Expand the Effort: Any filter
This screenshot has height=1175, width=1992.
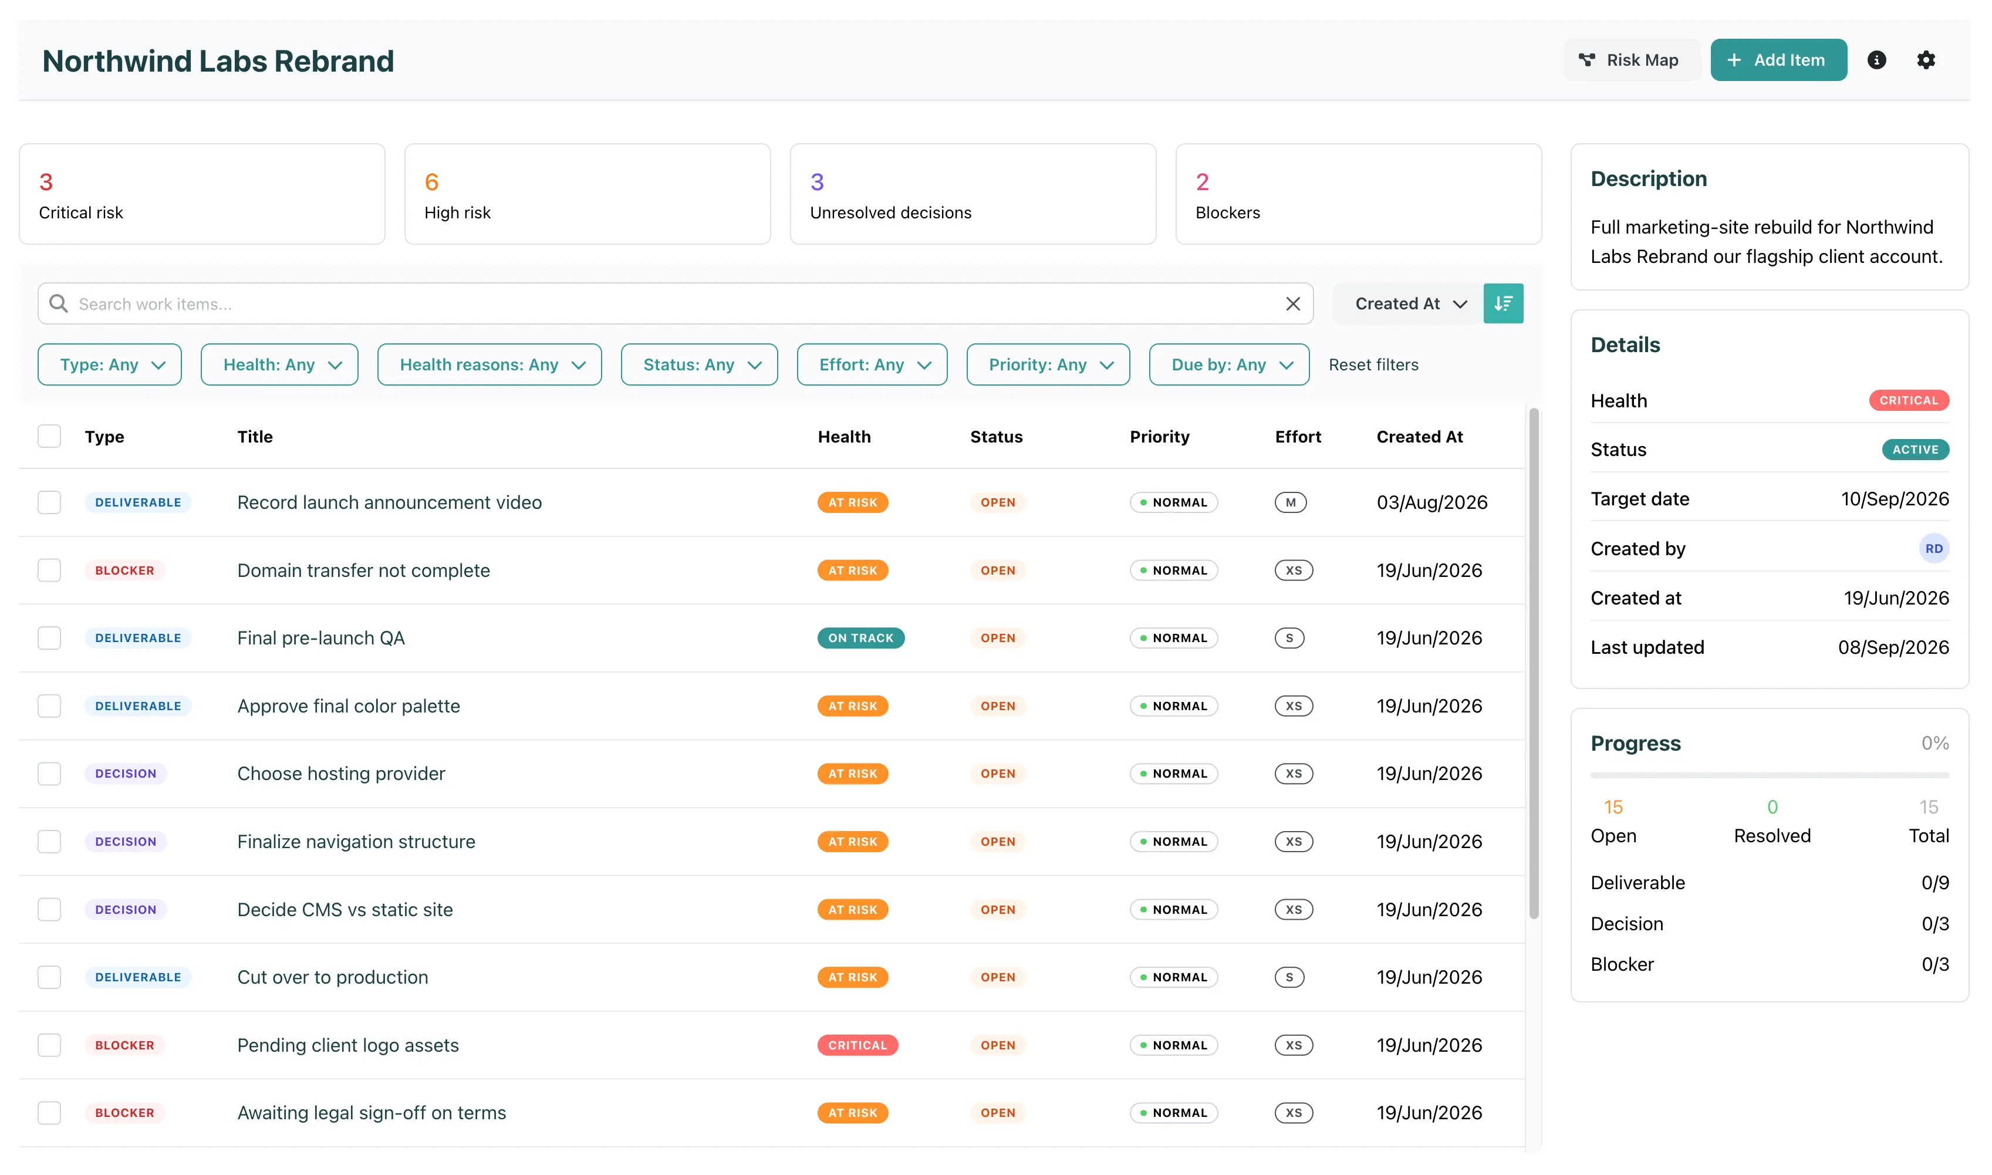(x=872, y=365)
